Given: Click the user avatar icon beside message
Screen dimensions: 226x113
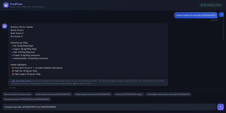Looking at the screenshot, I should 221,15.
